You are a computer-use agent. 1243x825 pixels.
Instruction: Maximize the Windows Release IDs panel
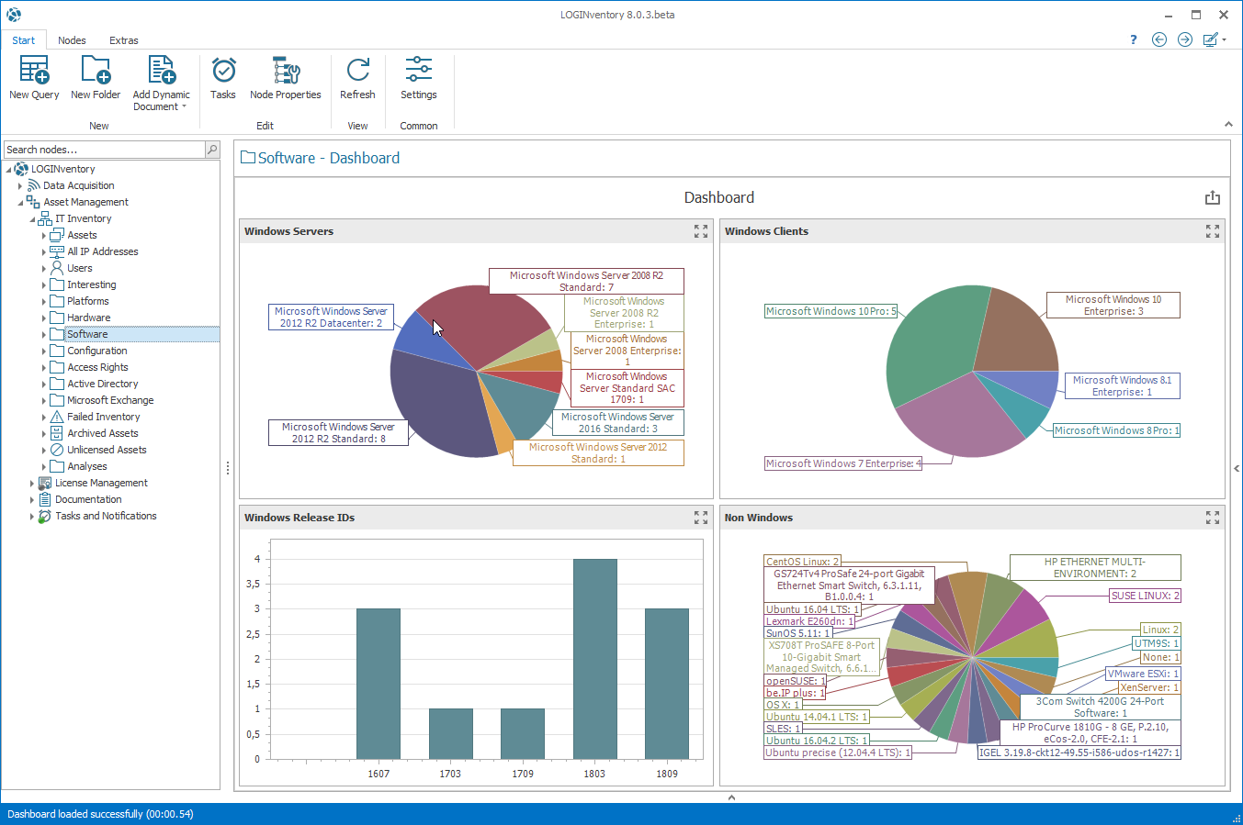[701, 518]
